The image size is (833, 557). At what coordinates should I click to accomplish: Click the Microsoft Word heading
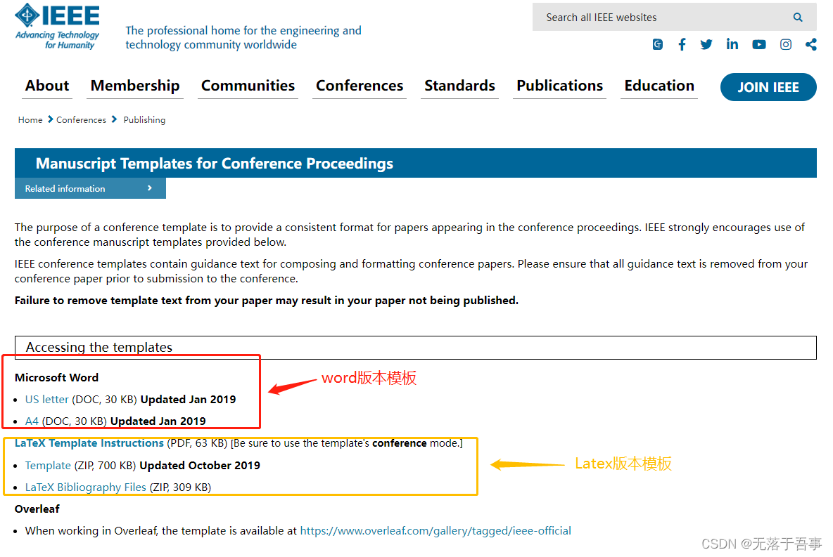pos(56,378)
